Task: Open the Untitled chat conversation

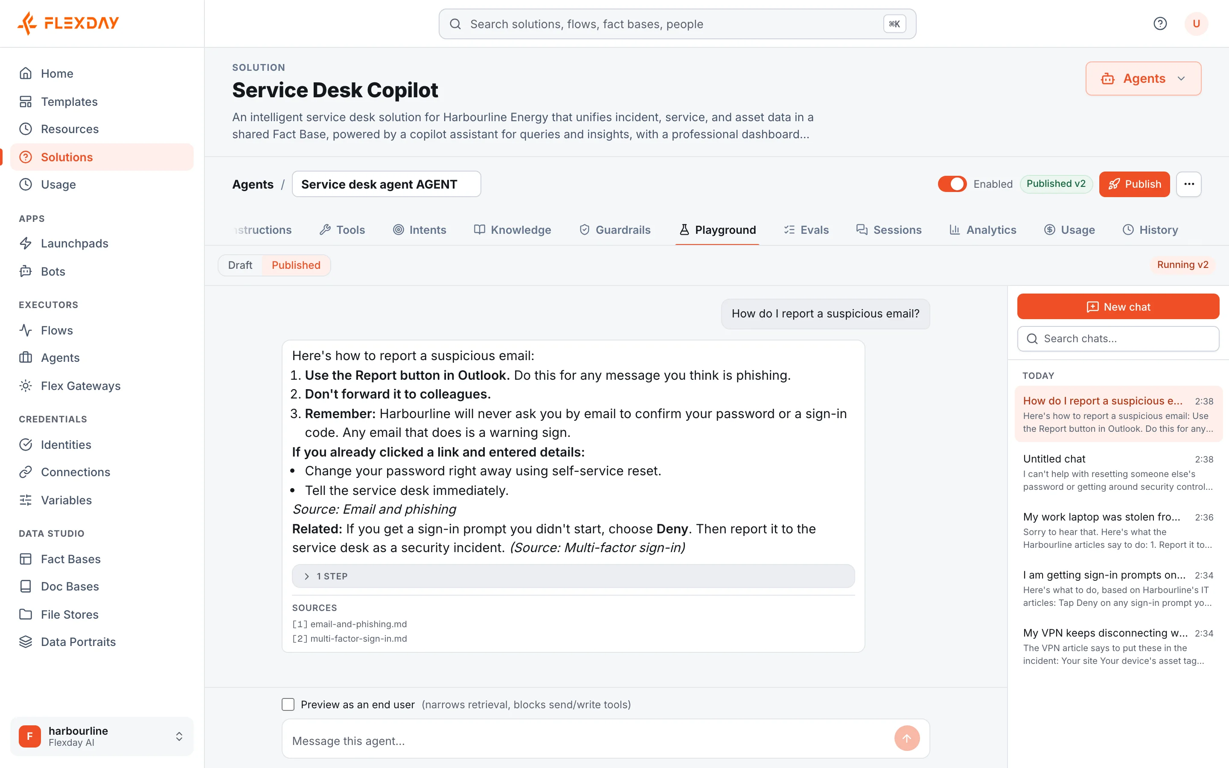Action: coord(1118,472)
